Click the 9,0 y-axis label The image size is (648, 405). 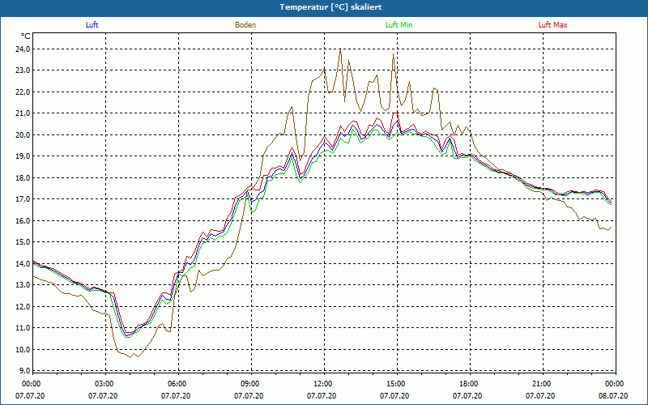tap(25, 370)
